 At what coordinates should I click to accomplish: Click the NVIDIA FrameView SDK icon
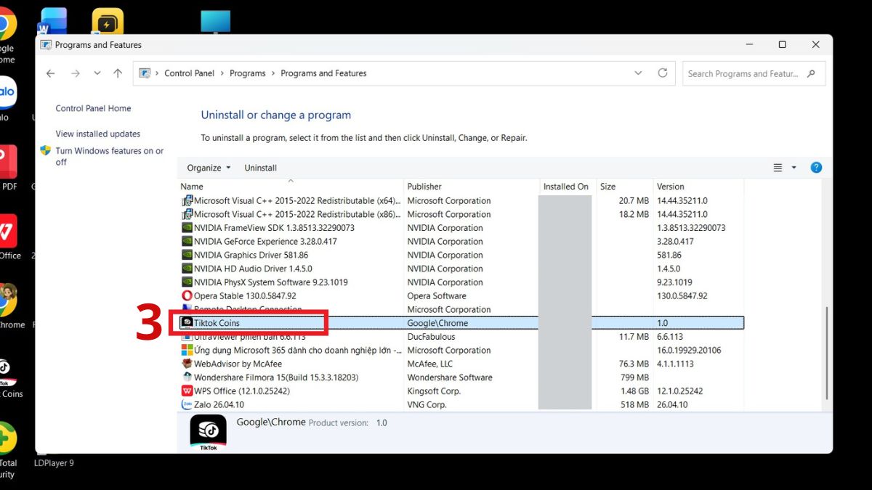[x=187, y=228]
